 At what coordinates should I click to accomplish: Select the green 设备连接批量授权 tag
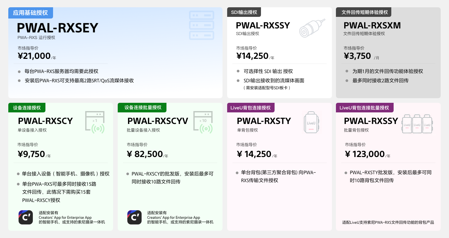142,108
